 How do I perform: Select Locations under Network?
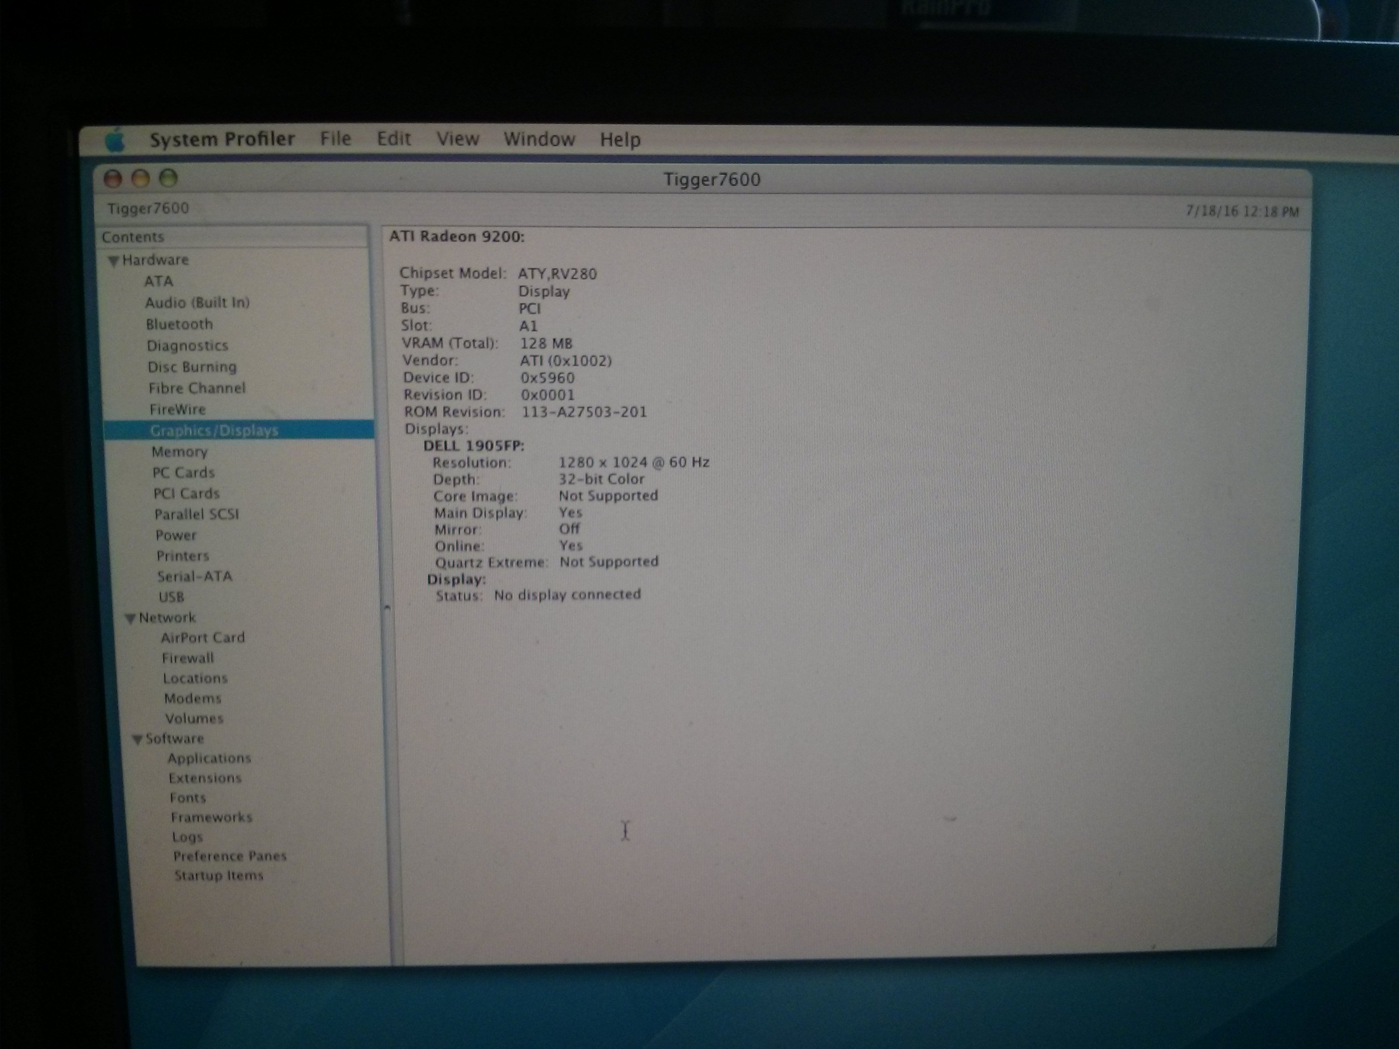click(x=195, y=678)
